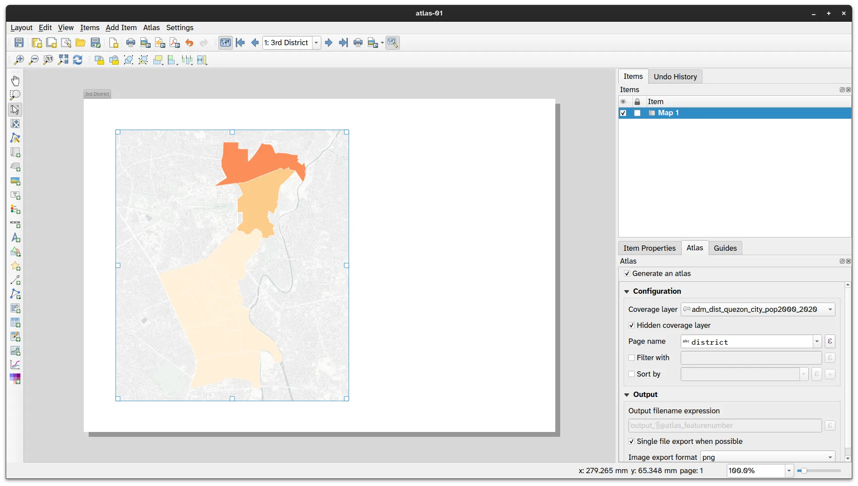Choose the Move item content tool

16,124
